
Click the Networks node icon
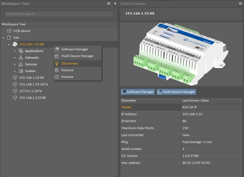[x=21, y=58]
